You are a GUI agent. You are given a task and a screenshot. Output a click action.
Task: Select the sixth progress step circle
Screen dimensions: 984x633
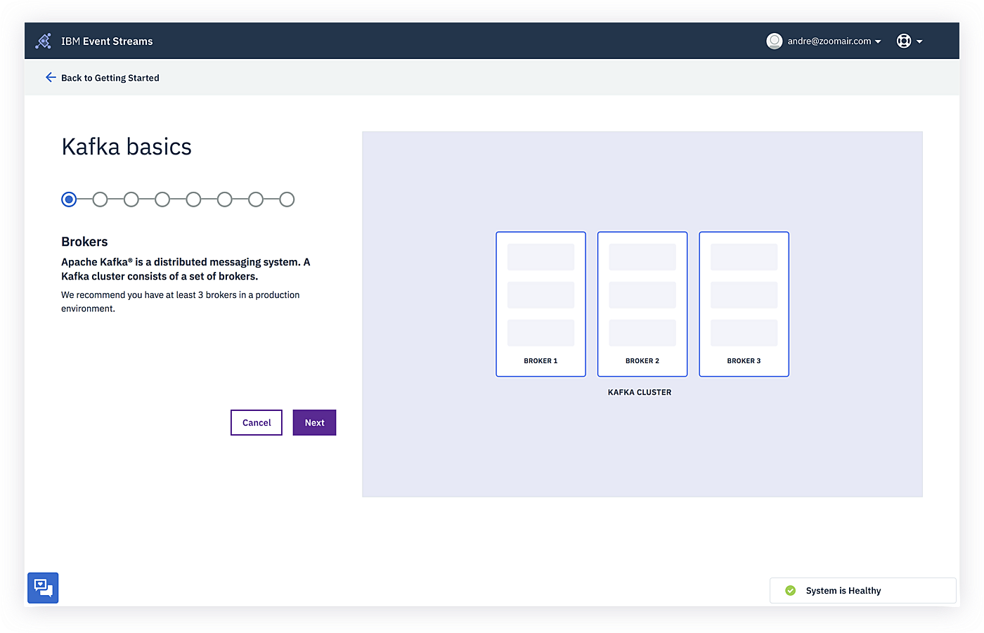pos(225,200)
